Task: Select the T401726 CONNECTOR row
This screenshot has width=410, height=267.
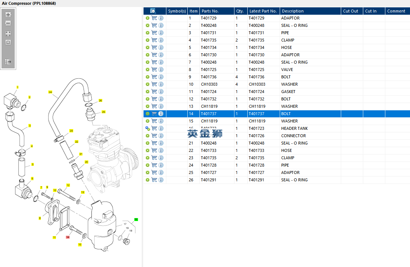Action: pos(277,136)
